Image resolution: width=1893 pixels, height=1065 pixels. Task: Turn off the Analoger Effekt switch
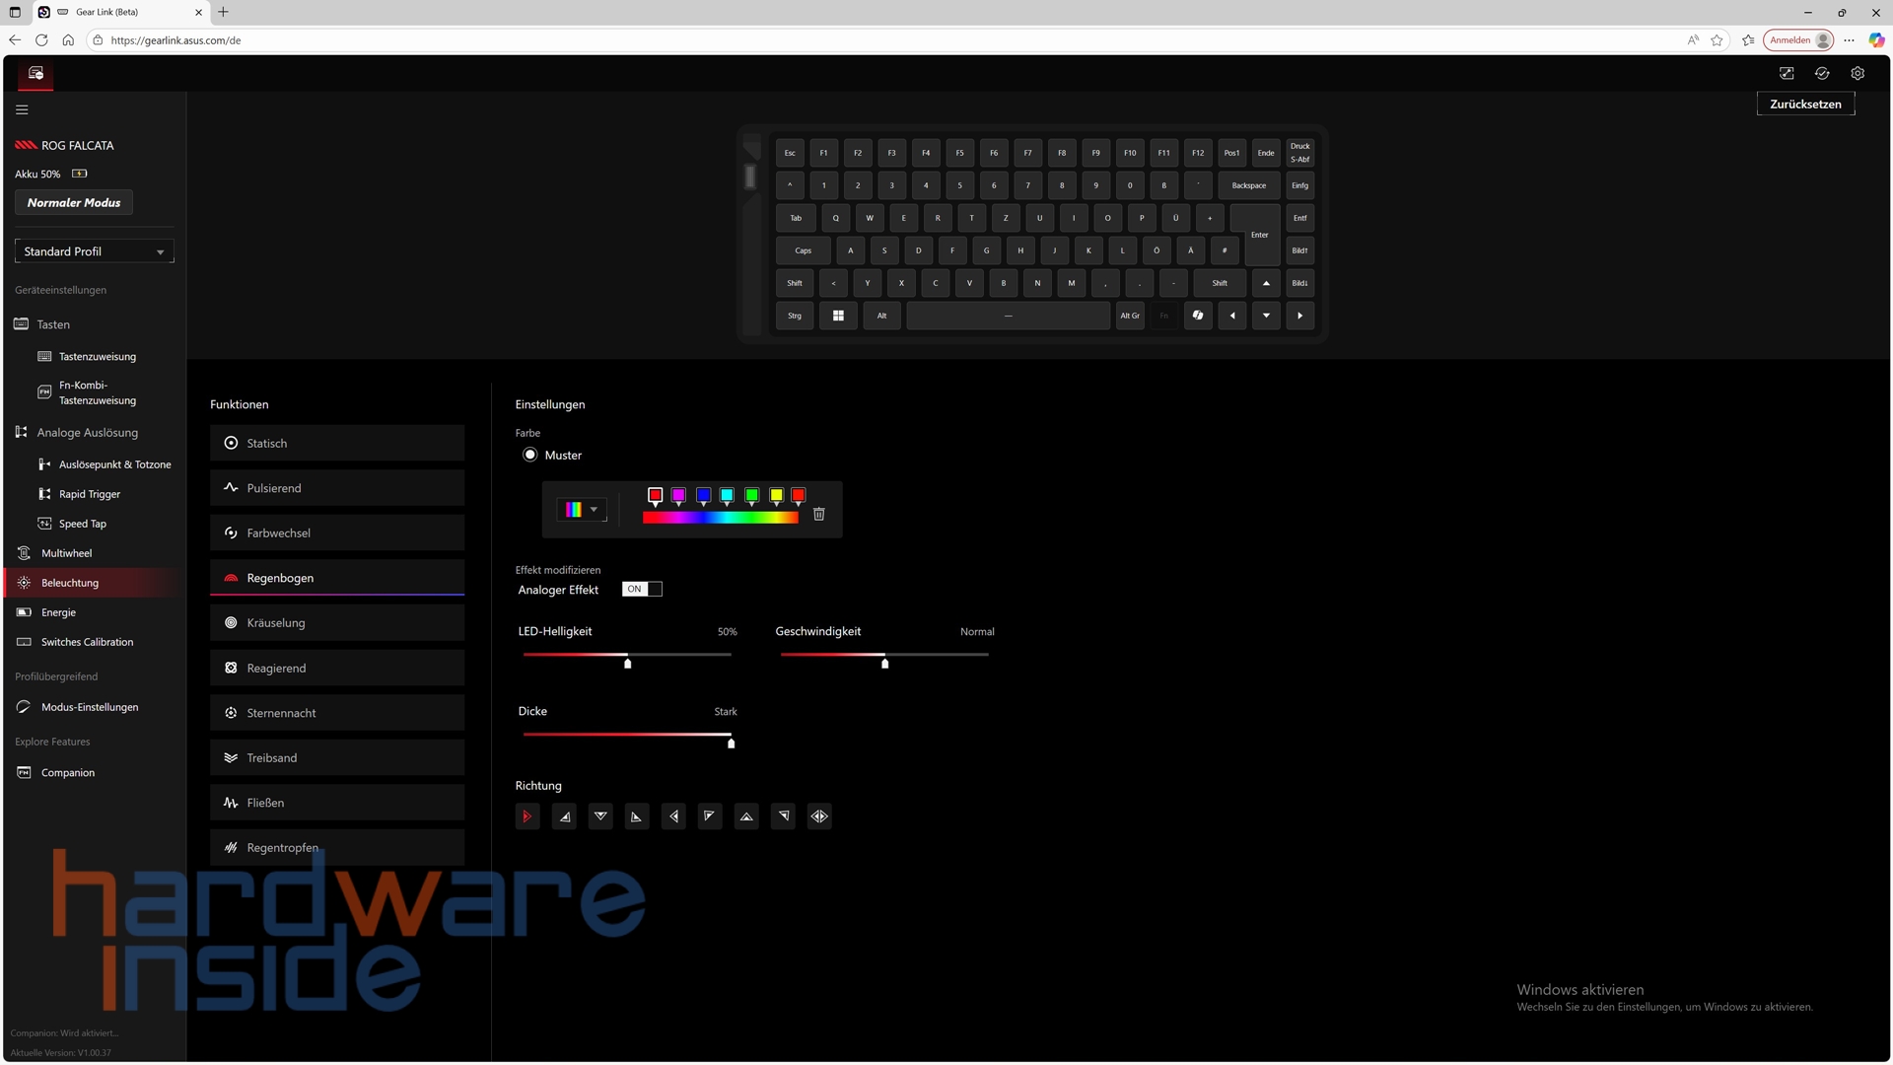click(642, 589)
